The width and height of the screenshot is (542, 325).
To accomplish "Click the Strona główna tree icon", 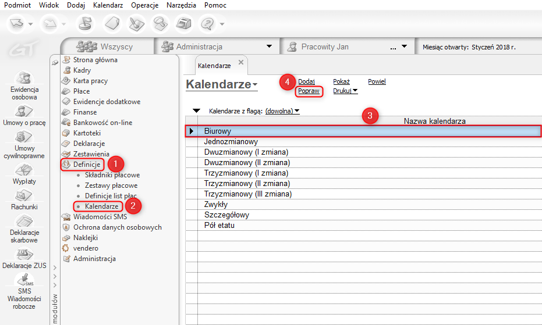I will pos(66,60).
